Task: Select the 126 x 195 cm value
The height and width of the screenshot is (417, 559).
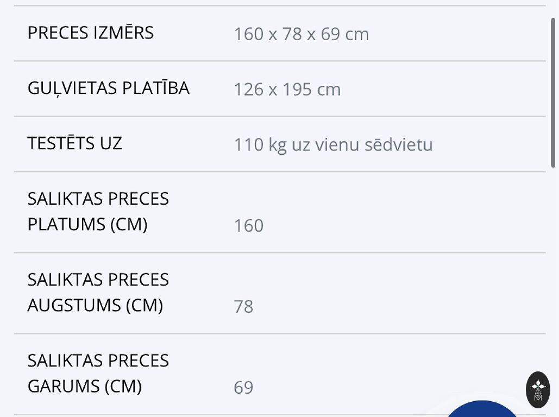Action: [287, 90]
